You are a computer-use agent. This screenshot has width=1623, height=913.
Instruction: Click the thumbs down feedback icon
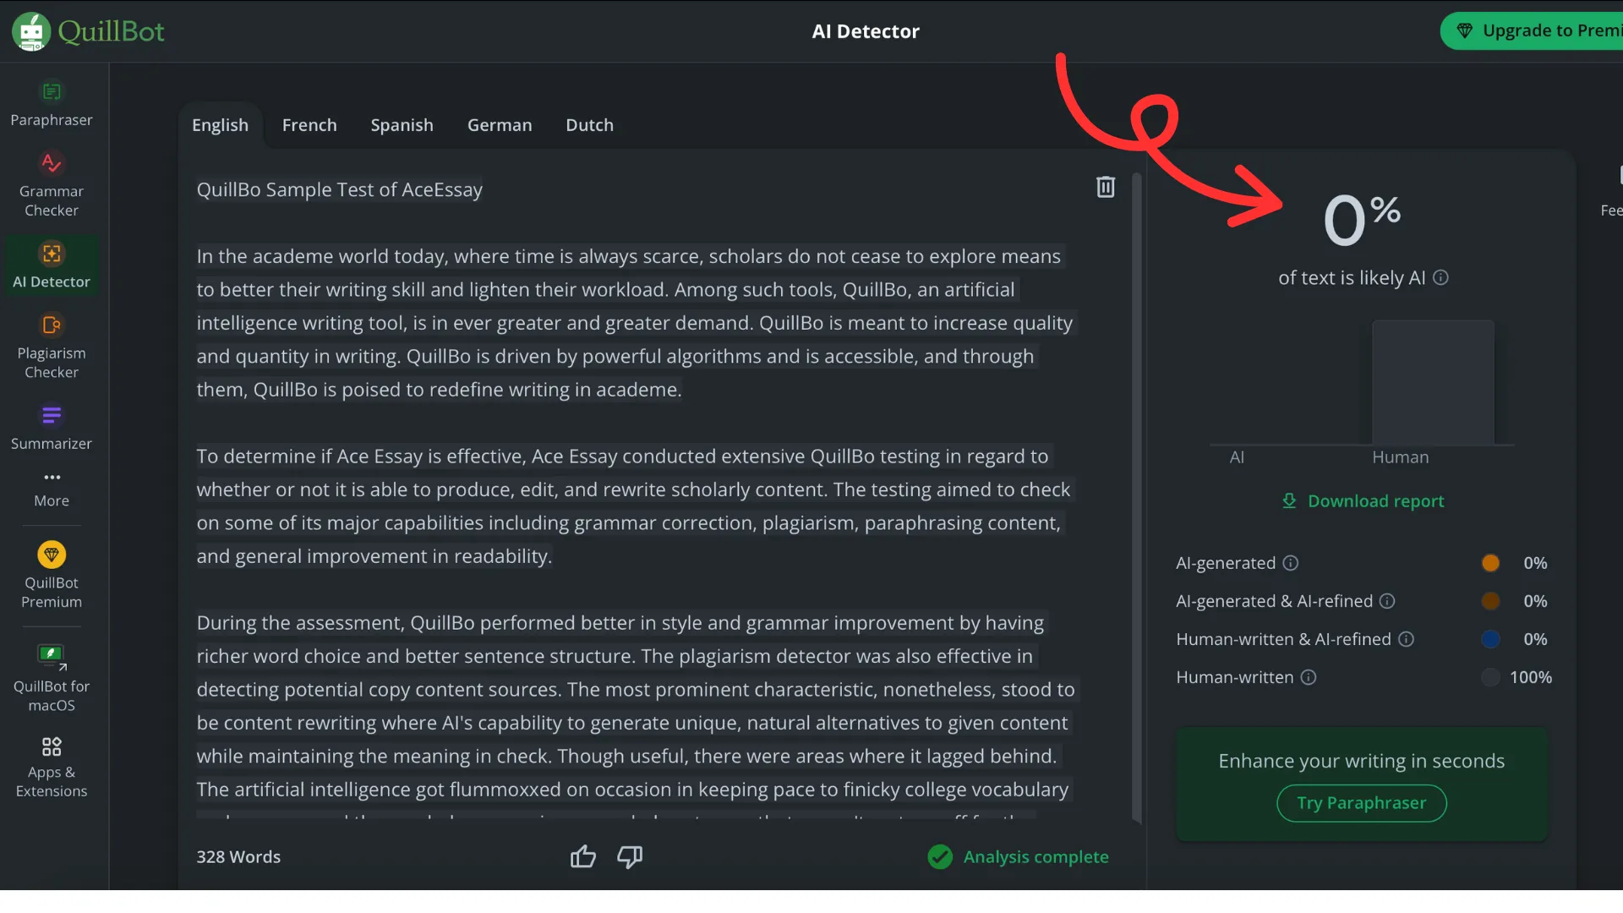630,857
